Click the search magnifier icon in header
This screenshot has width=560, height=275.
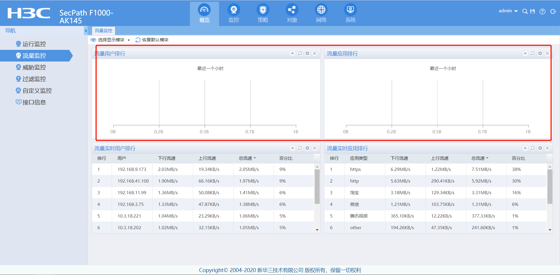coord(525,11)
